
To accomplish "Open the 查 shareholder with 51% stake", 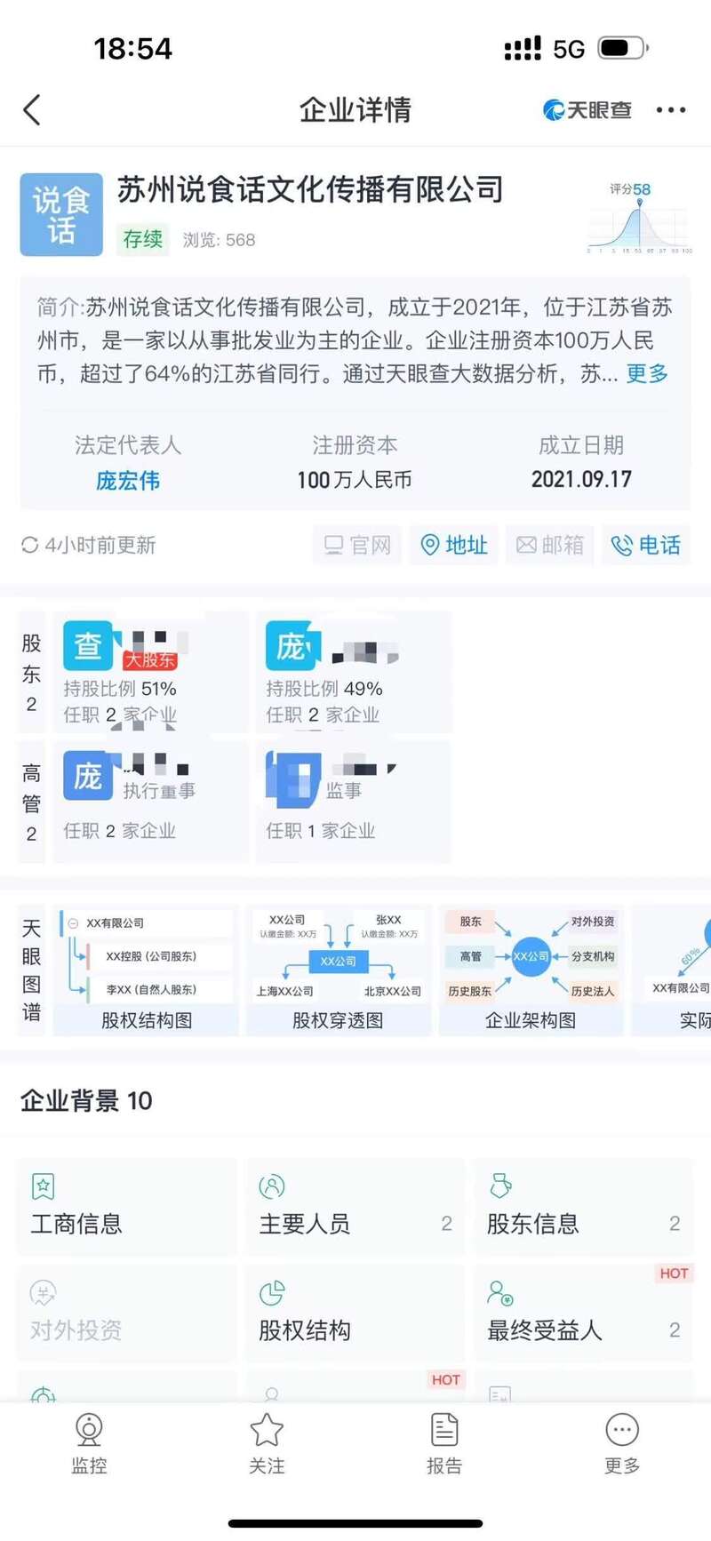I will tap(151, 673).
